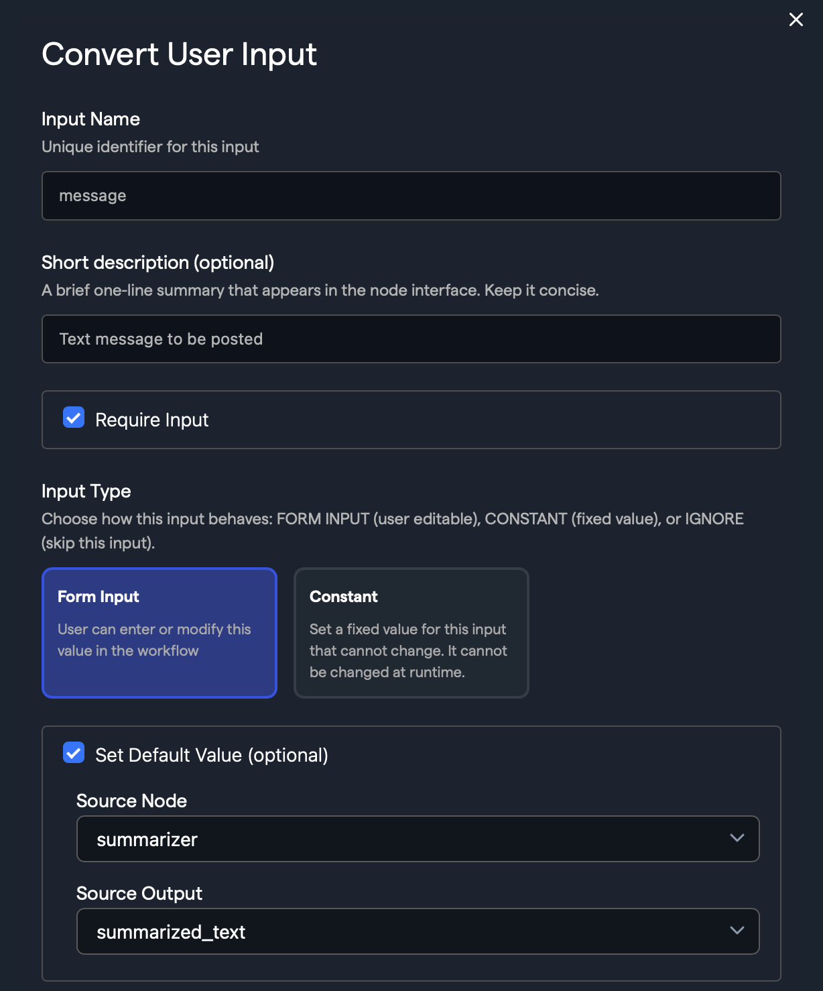Focus the Input Name field containing message
The image size is (823, 991).
411,196
